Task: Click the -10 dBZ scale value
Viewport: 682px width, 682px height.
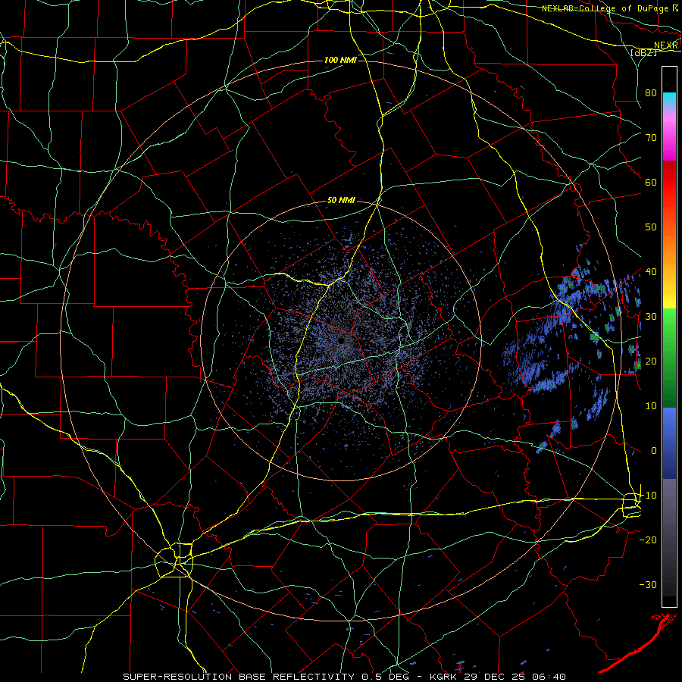Action: (649, 496)
